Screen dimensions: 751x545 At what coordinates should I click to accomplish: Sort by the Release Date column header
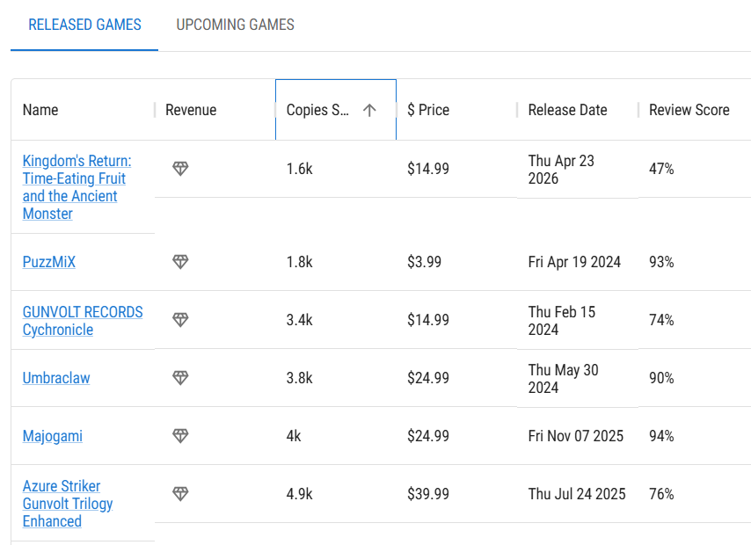(567, 110)
